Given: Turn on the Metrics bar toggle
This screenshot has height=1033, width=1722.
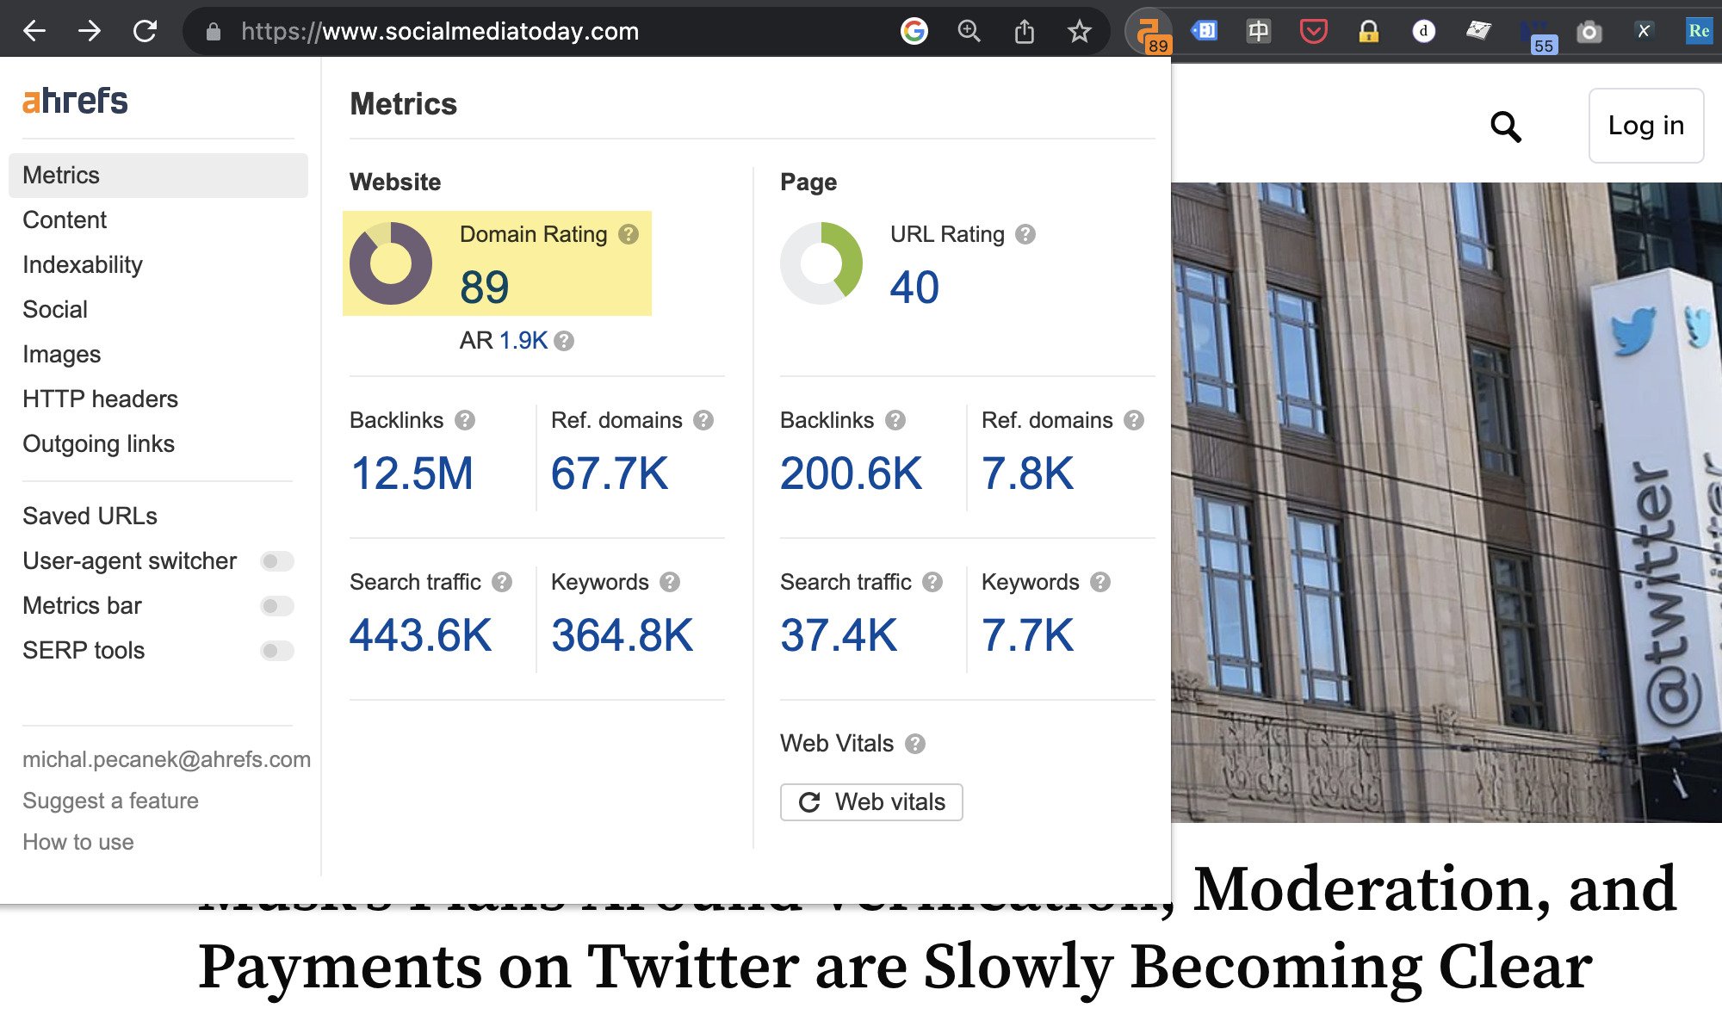Looking at the screenshot, I should (x=277, y=606).
